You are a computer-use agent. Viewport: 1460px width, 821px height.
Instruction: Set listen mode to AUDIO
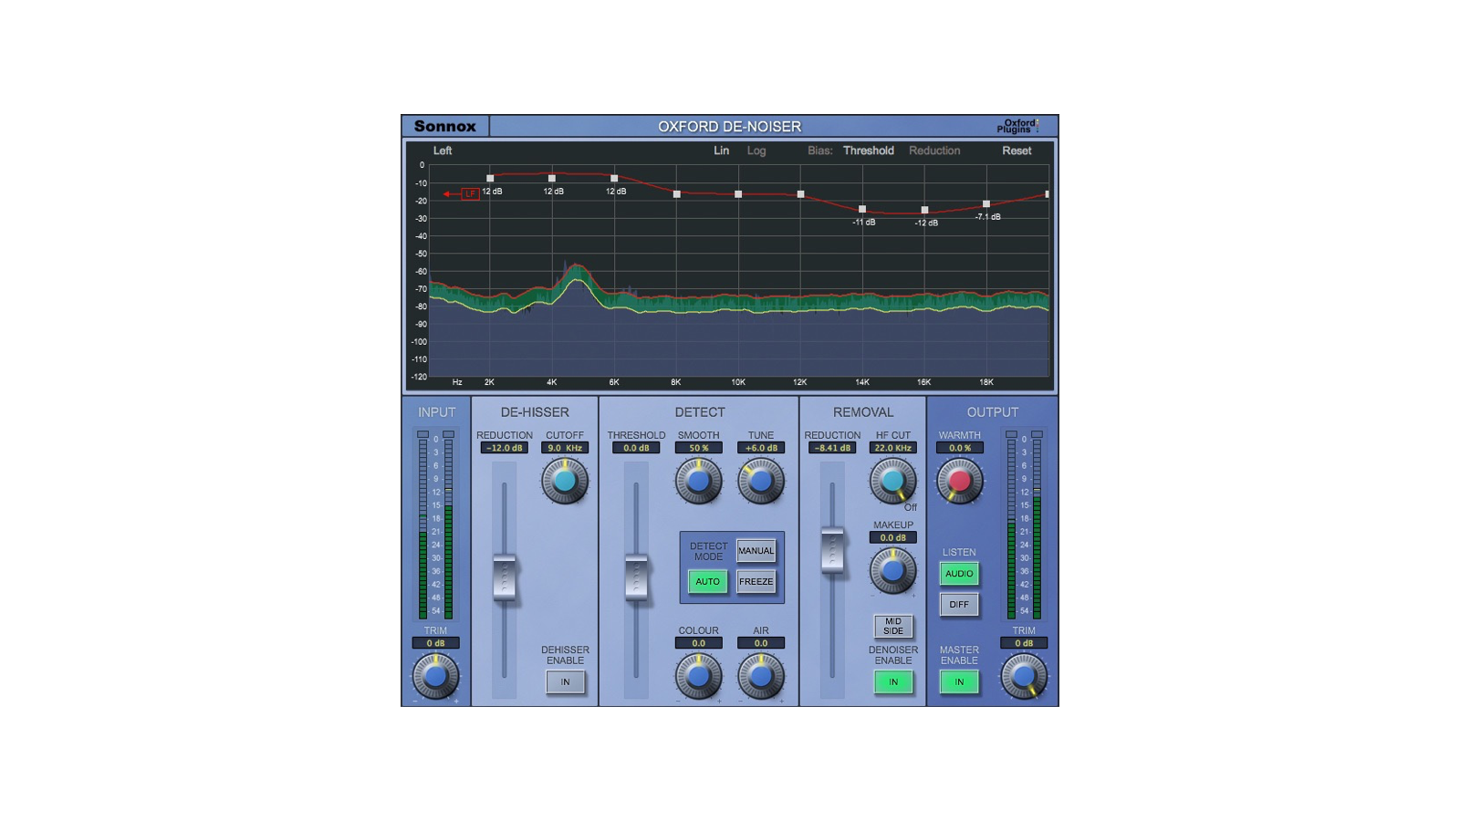959,573
